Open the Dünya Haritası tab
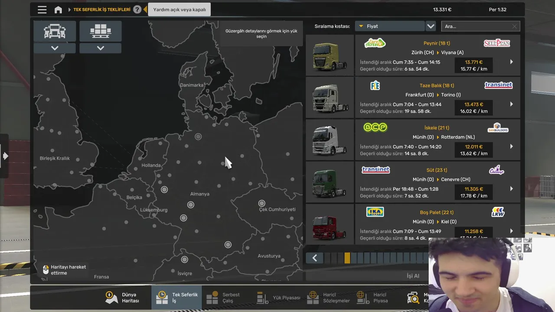 click(x=122, y=298)
